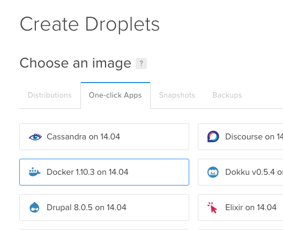
Task: Click the Cassandra eye icon
Action: pos(35,137)
